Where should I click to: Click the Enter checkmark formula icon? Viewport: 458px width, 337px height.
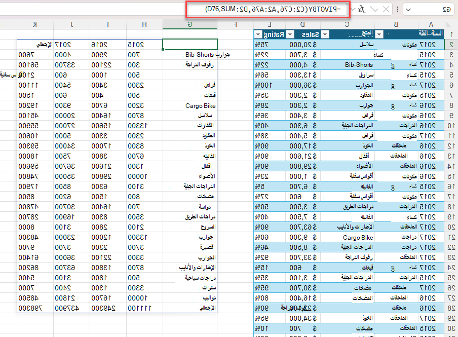pyautogui.click(x=374, y=9)
